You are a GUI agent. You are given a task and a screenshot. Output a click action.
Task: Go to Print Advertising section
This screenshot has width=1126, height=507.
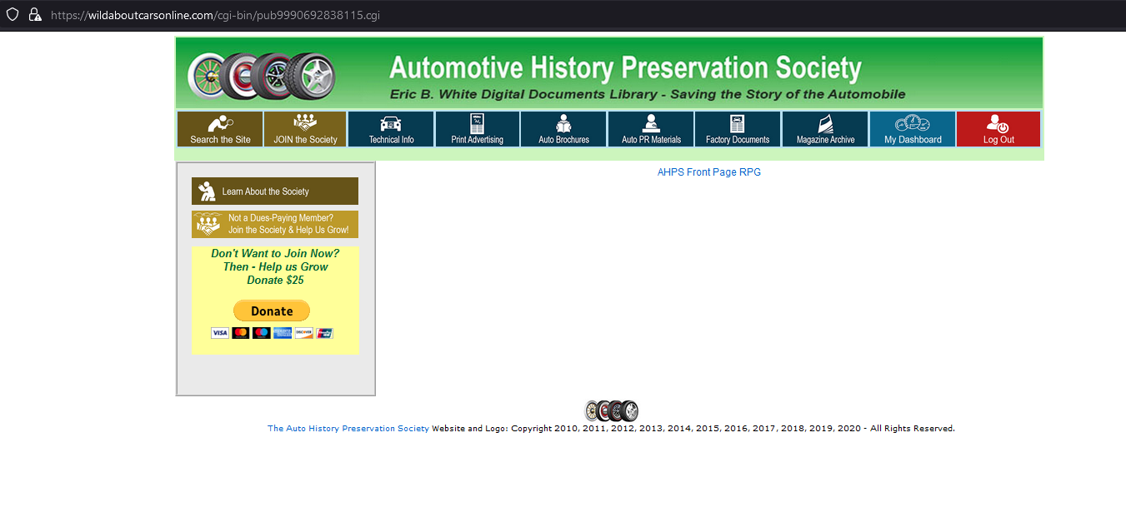click(x=477, y=129)
